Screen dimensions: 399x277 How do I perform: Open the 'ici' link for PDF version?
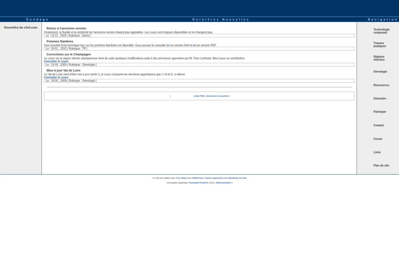[x=195, y=45]
